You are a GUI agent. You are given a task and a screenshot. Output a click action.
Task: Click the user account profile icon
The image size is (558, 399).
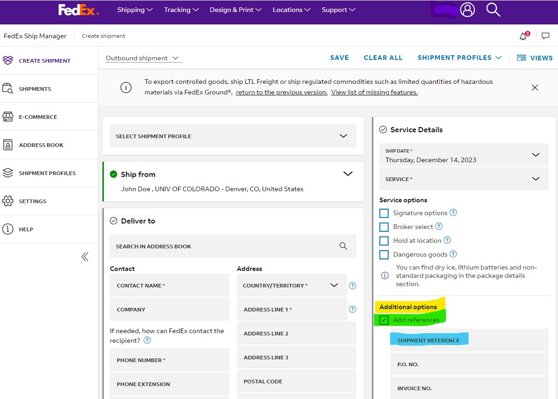[x=467, y=10]
